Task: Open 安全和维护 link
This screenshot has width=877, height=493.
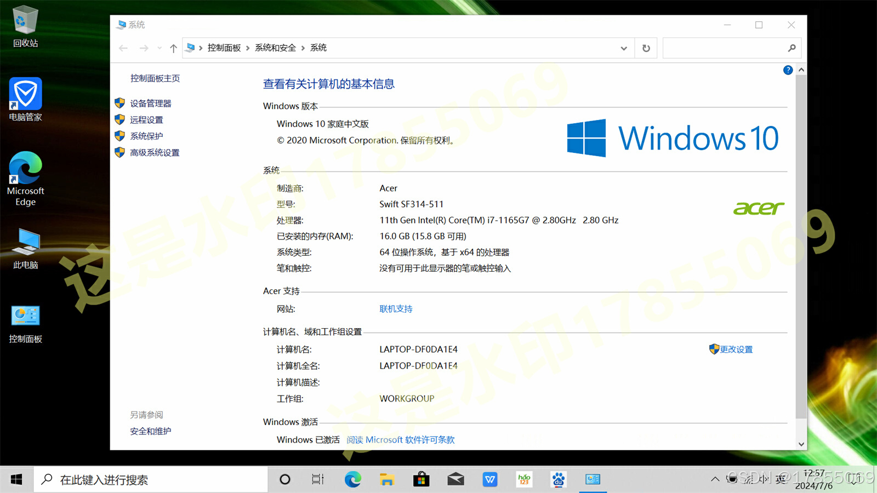Action: tap(151, 432)
